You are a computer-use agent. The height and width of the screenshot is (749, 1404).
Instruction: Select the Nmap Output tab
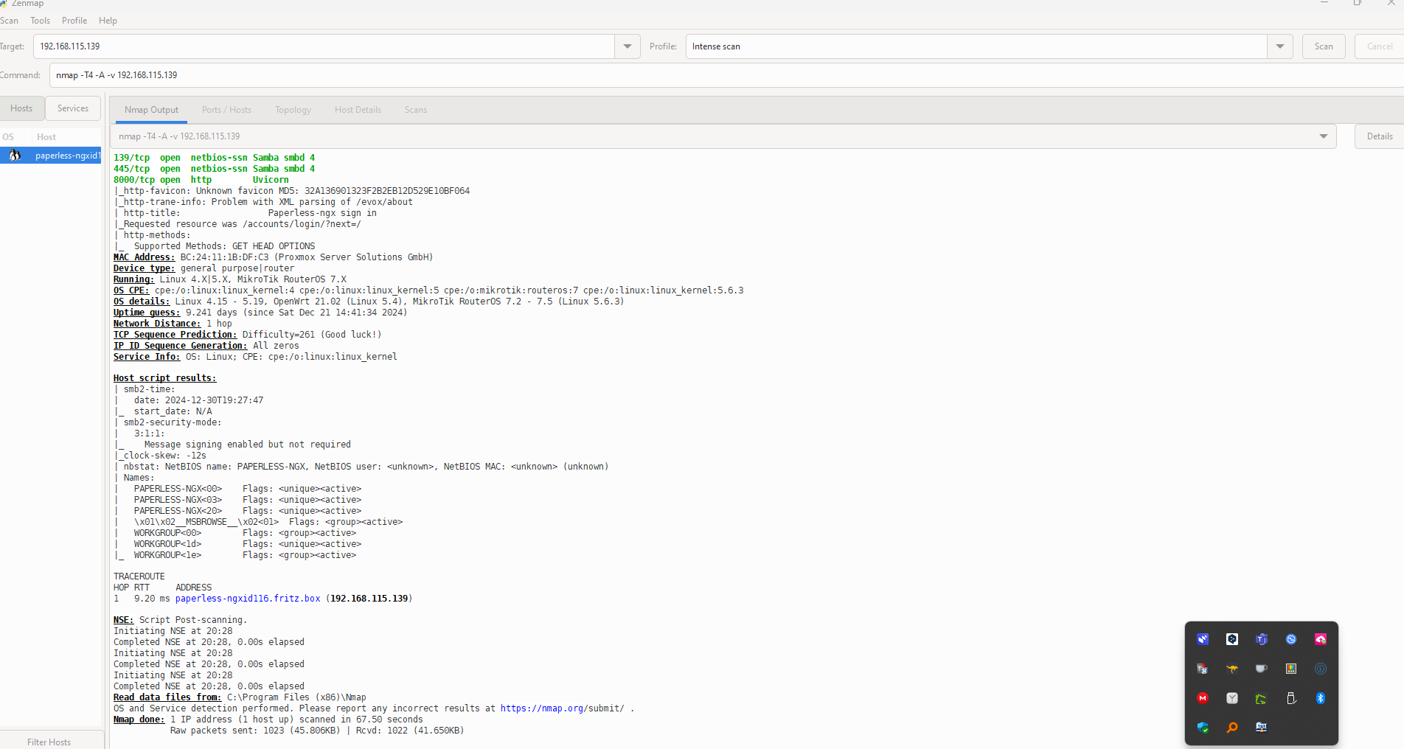(151, 110)
